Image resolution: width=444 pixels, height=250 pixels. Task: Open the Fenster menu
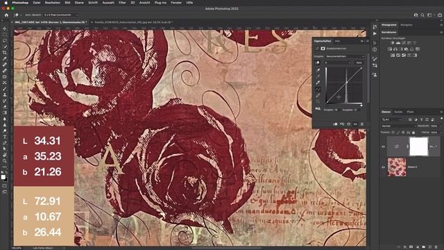point(176,3)
